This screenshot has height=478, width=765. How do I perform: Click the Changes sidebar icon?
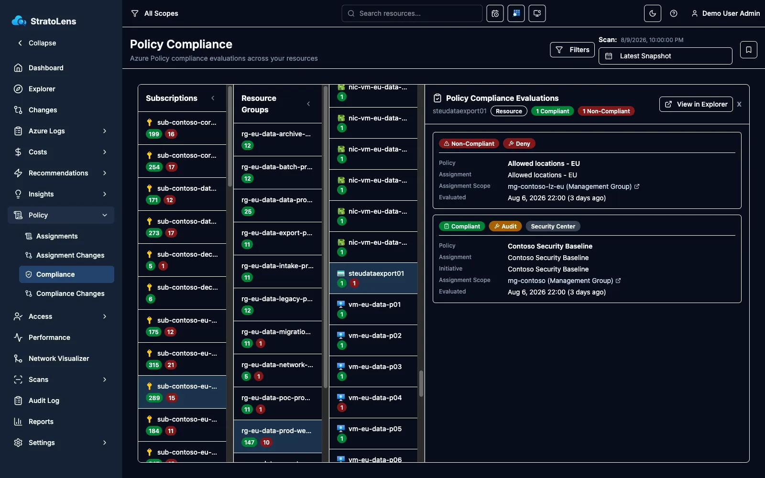tap(18, 110)
